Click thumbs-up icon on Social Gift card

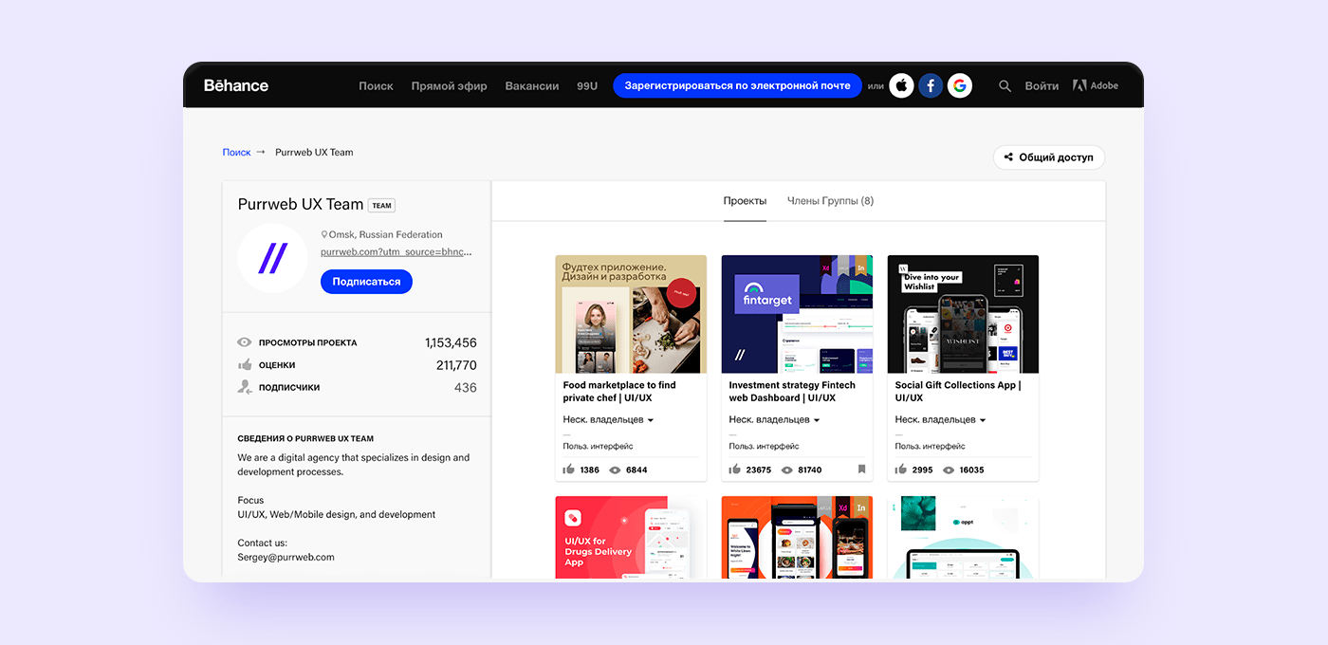click(901, 470)
